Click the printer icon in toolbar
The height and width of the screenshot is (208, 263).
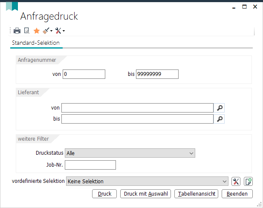(17, 31)
